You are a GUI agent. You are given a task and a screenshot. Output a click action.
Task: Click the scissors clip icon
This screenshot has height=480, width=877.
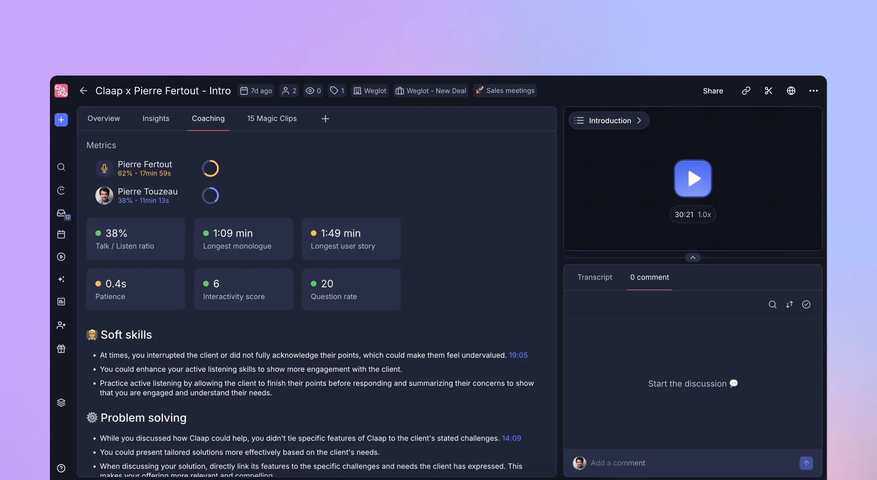pos(768,91)
